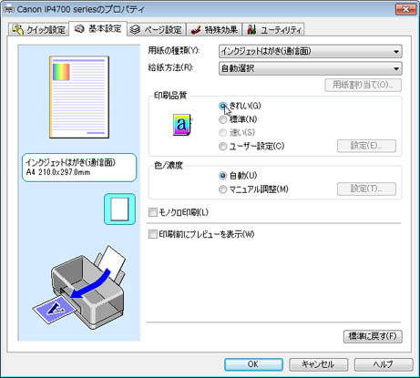Image resolution: width=420 pixels, height=378 pixels.
Task: Select the 標準(N) print quality option
Action: [238, 119]
